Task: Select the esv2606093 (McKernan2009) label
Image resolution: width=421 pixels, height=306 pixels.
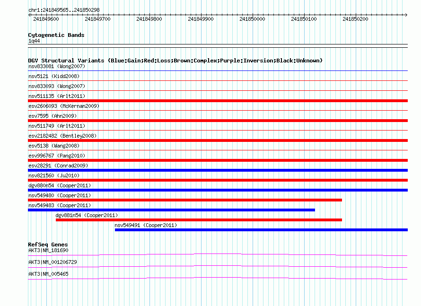Action: (x=64, y=106)
